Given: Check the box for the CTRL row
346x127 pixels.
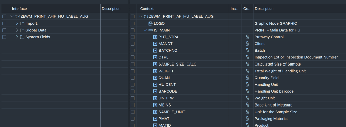Looking at the screenshot, I should [132, 57].
